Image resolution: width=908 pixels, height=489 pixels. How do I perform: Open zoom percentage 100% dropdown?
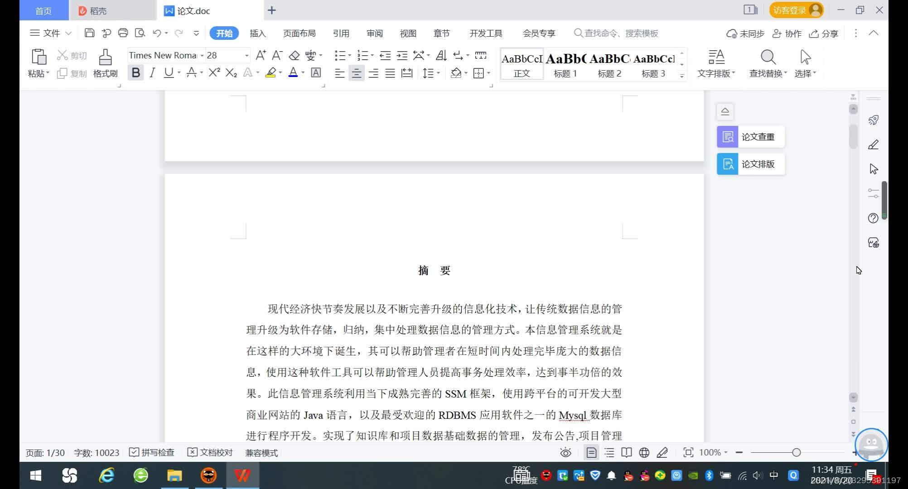(x=713, y=452)
